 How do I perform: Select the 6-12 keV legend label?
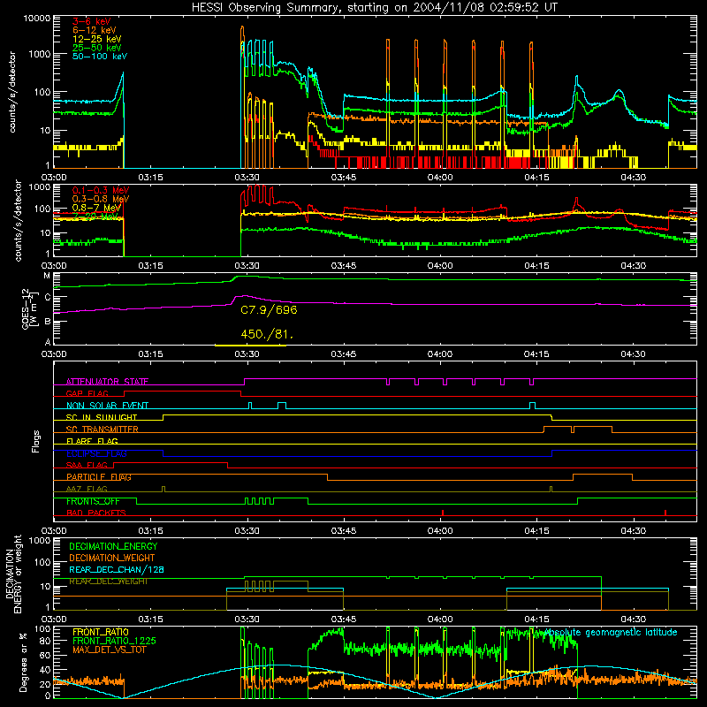pos(95,30)
